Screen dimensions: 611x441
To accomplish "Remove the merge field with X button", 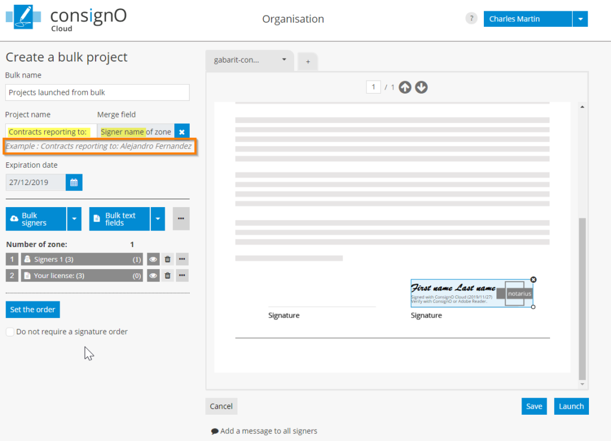I will click(x=182, y=132).
